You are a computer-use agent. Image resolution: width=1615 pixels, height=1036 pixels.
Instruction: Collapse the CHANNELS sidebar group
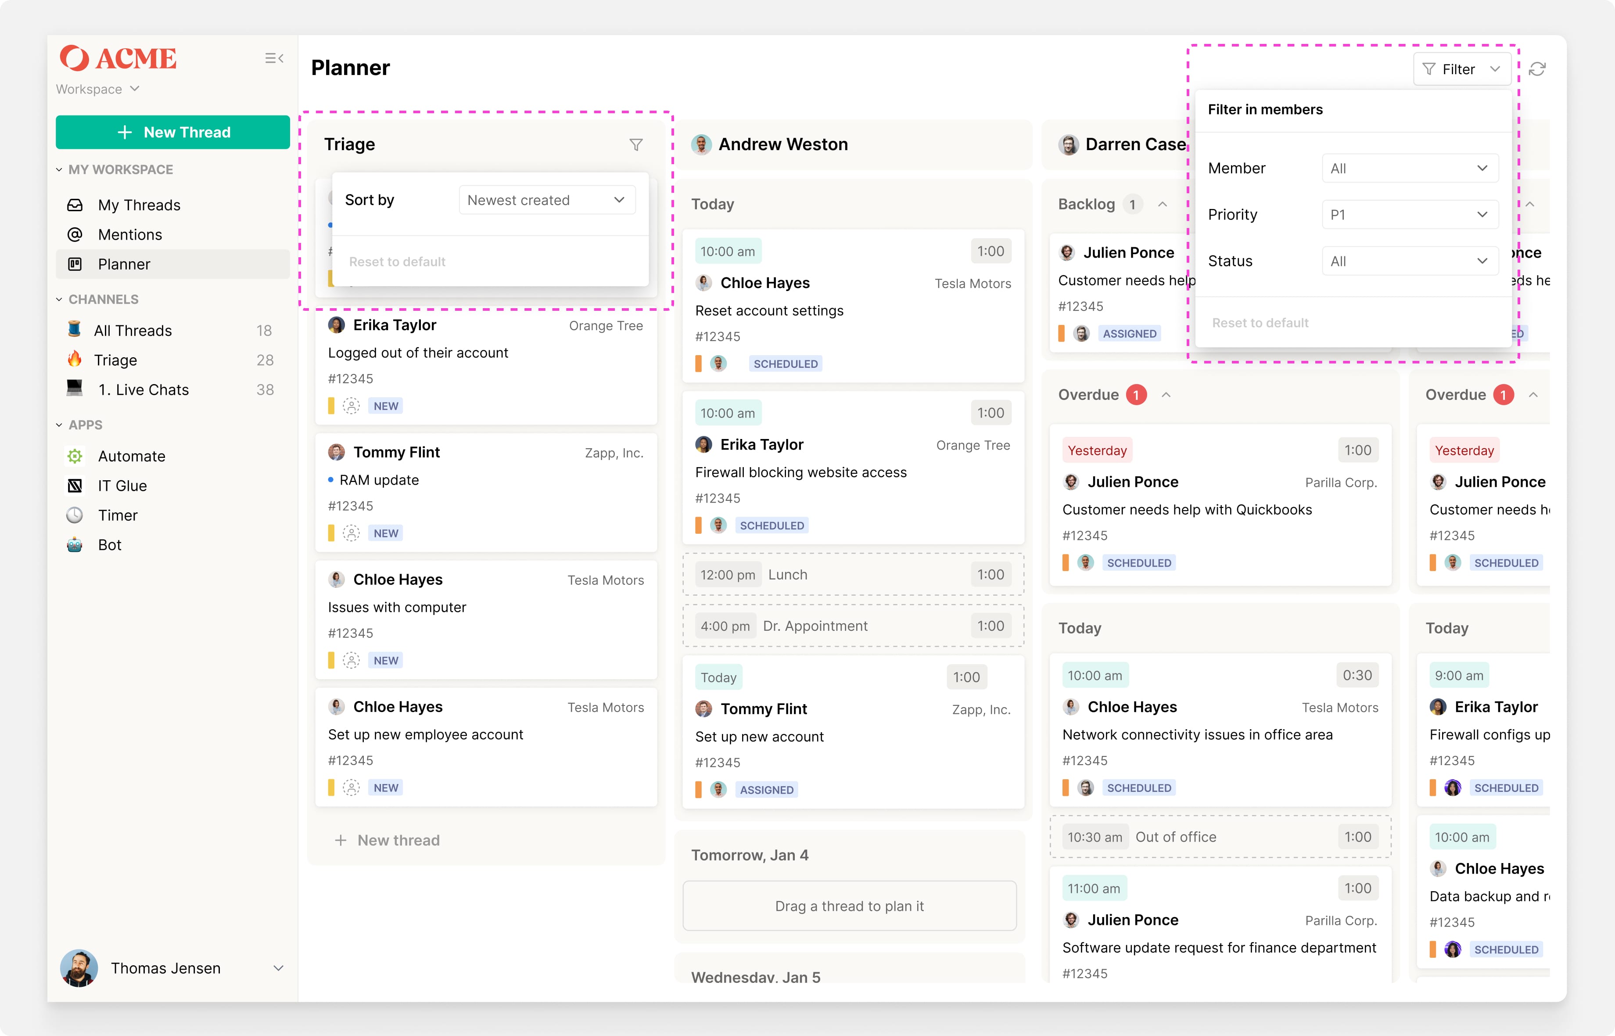59,299
